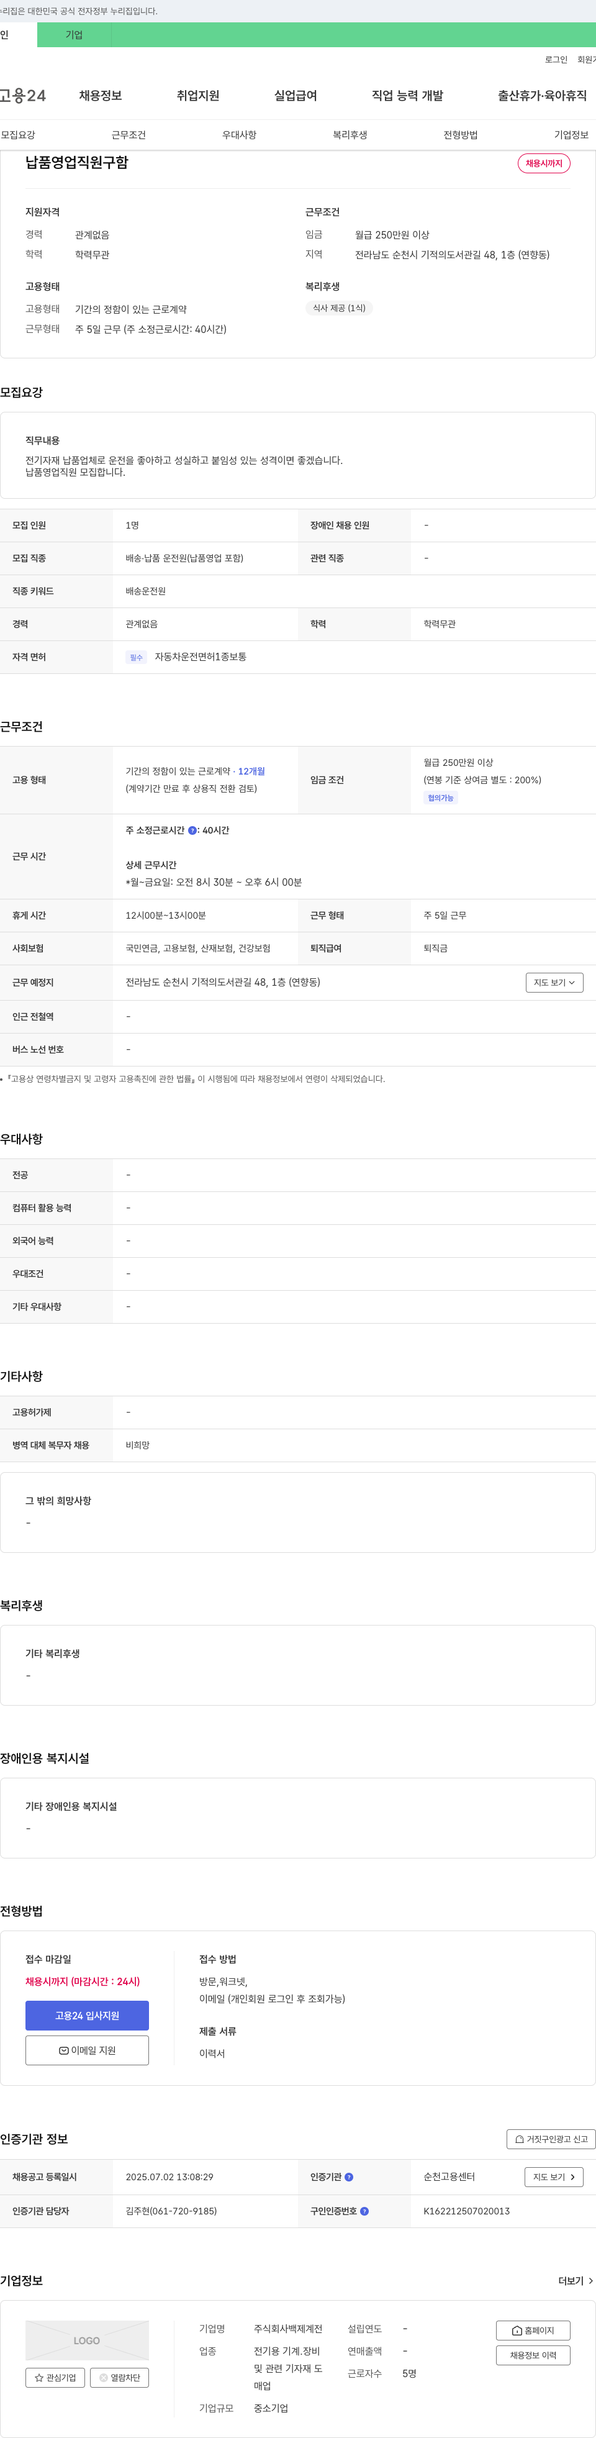Open the 채용정보 이력 button

click(x=533, y=2355)
